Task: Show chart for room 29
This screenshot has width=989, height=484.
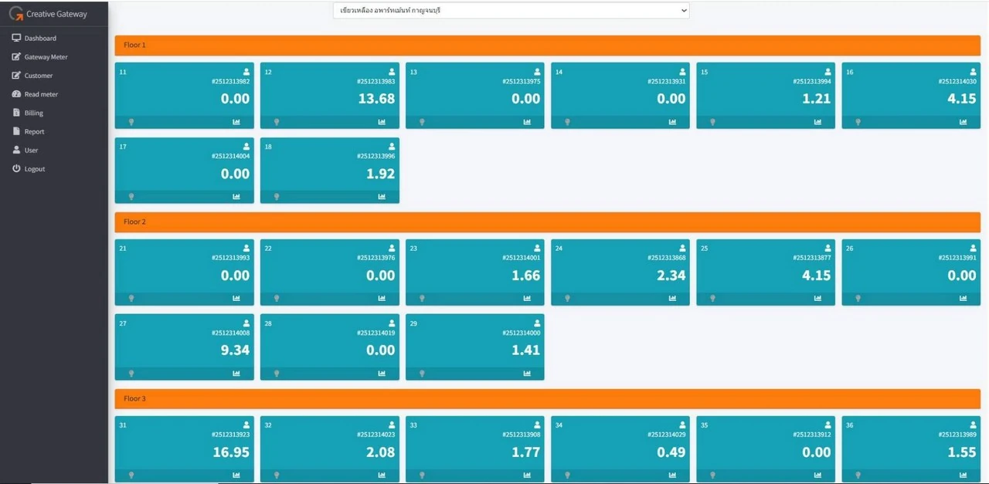Action: click(x=527, y=374)
